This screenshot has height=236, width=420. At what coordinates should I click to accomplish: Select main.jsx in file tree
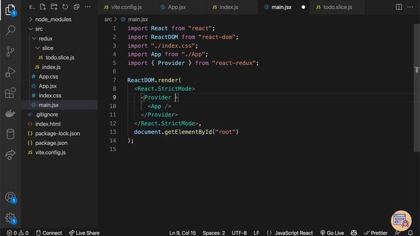60,105
